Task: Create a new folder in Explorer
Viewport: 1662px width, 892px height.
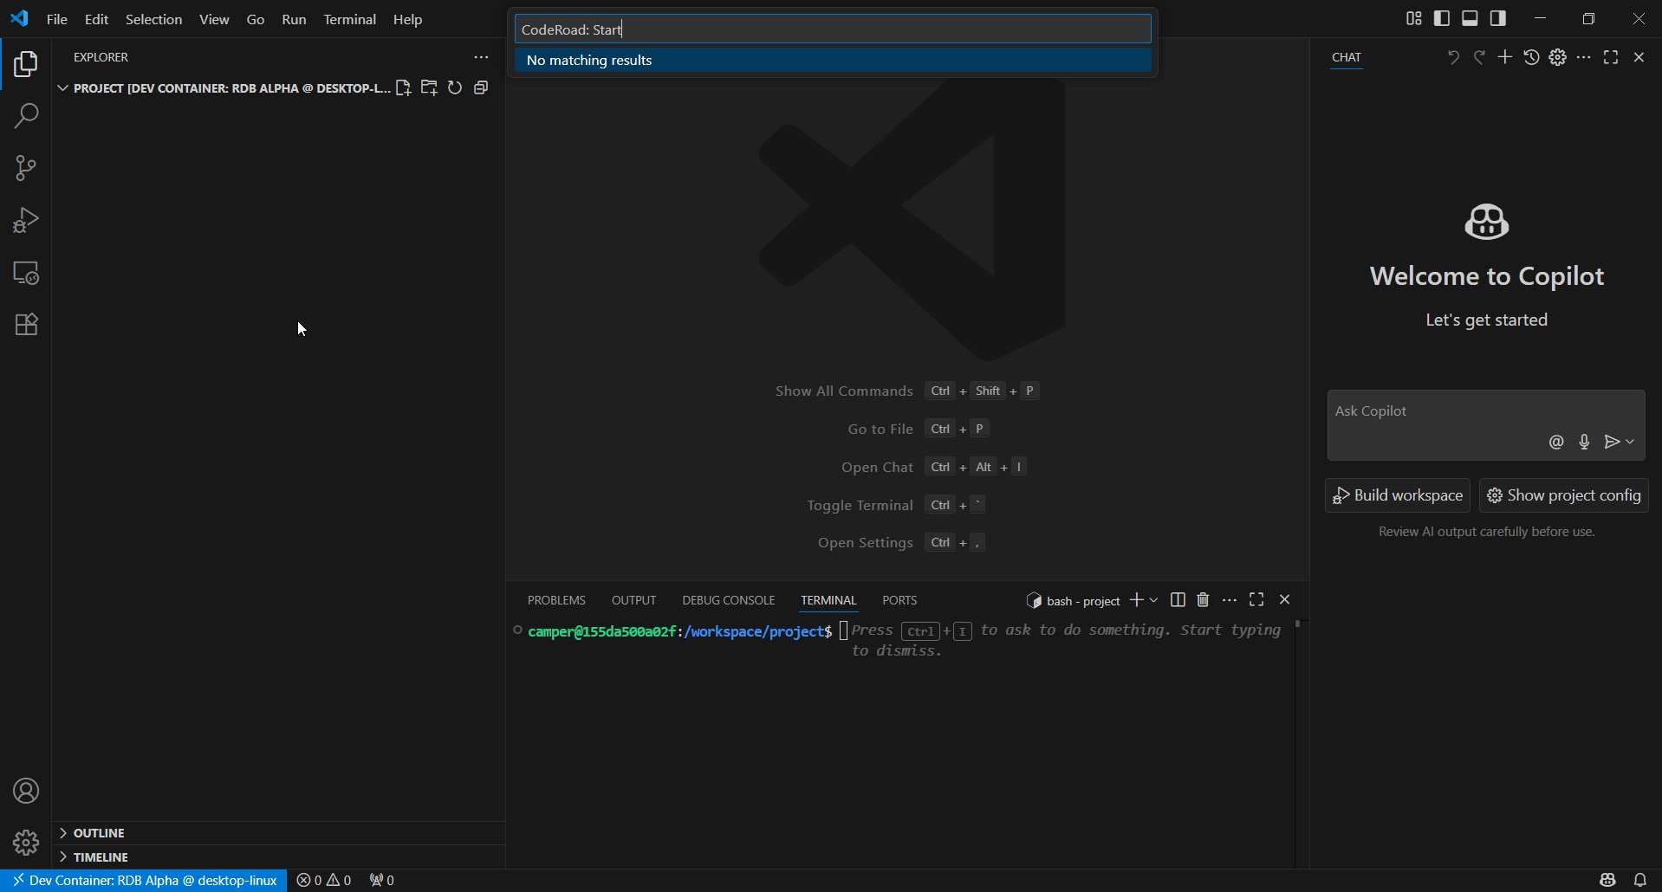Action: click(x=429, y=87)
